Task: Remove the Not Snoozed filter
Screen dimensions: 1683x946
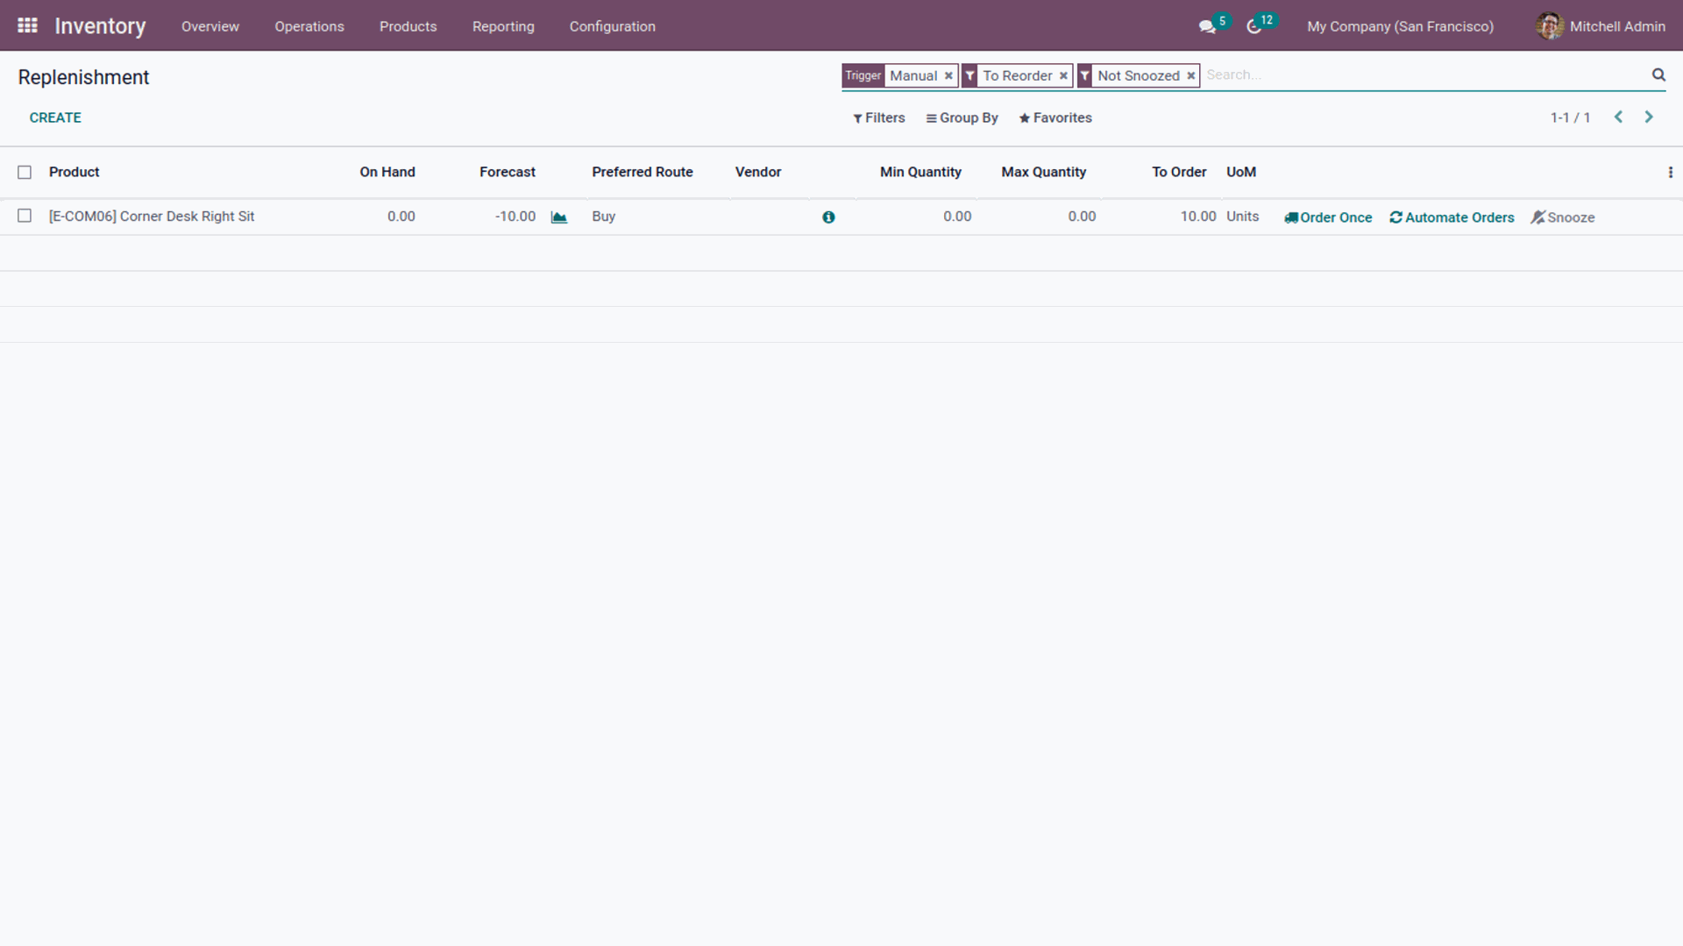Action: (1191, 75)
